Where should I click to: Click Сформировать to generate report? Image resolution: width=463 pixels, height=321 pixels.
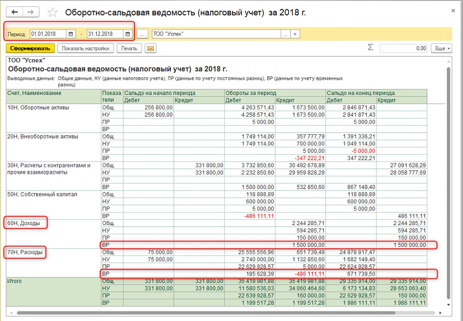[30, 49]
